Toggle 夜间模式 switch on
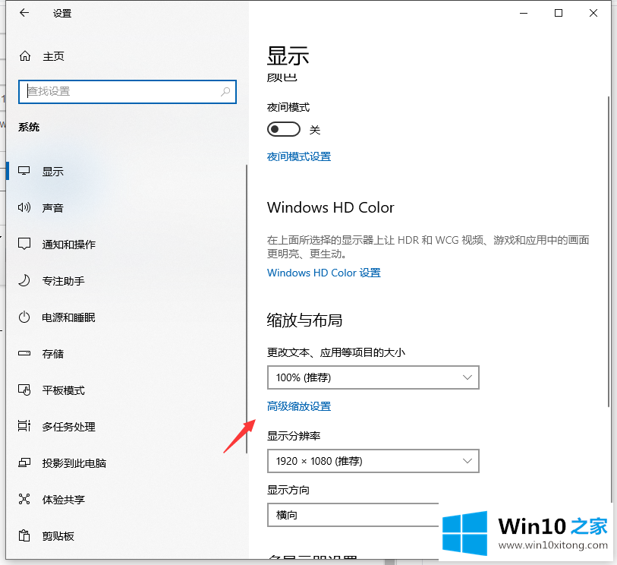 click(x=284, y=129)
